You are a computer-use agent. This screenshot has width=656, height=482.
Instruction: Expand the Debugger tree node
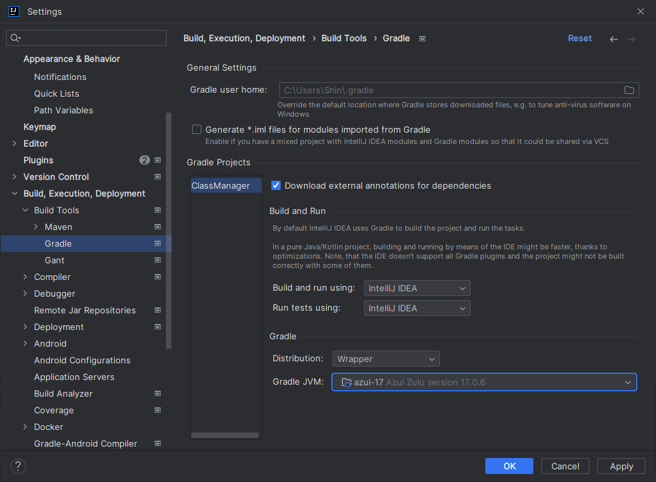pos(25,294)
